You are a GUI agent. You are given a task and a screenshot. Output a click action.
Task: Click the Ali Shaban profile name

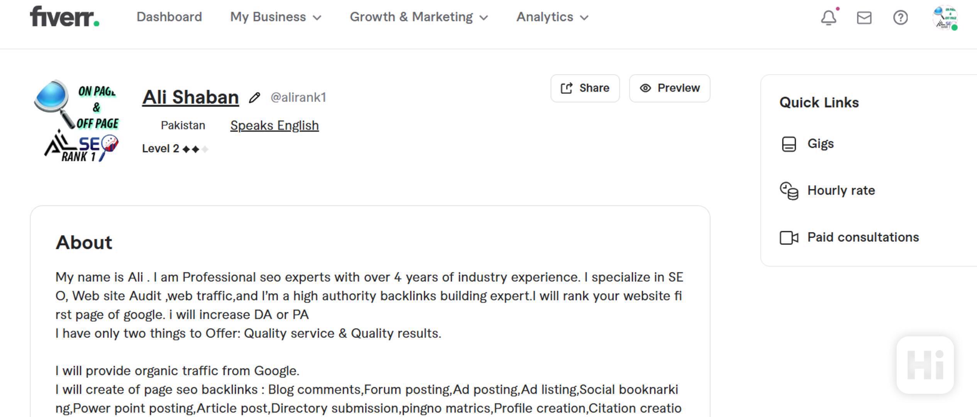click(190, 97)
